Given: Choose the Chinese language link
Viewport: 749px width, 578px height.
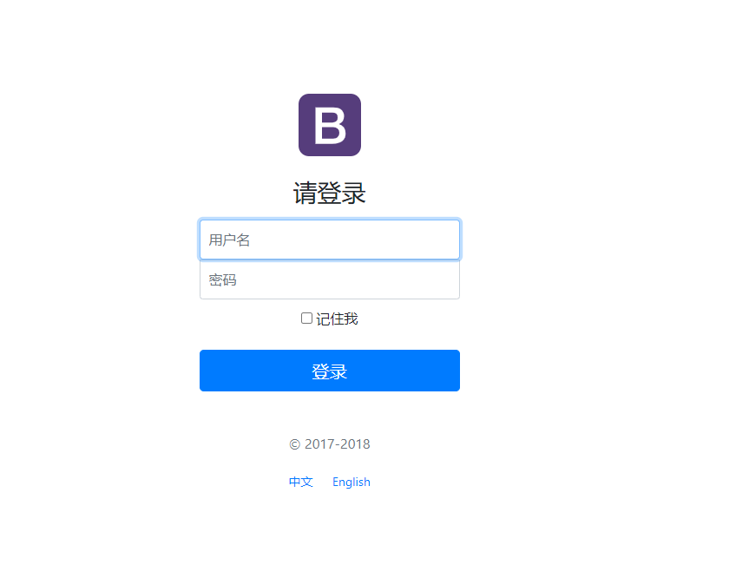Looking at the screenshot, I should (301, 482).
